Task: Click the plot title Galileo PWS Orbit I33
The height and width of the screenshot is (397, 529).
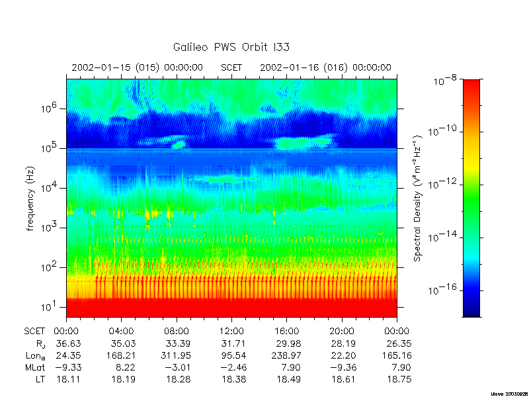Action: coord(231,47)
